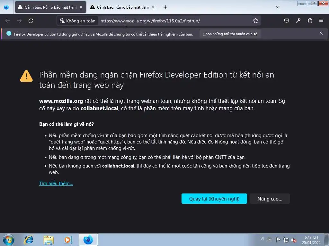Click the VI language indicator in tray
The image size is (329, 246).
click(262, 239)
